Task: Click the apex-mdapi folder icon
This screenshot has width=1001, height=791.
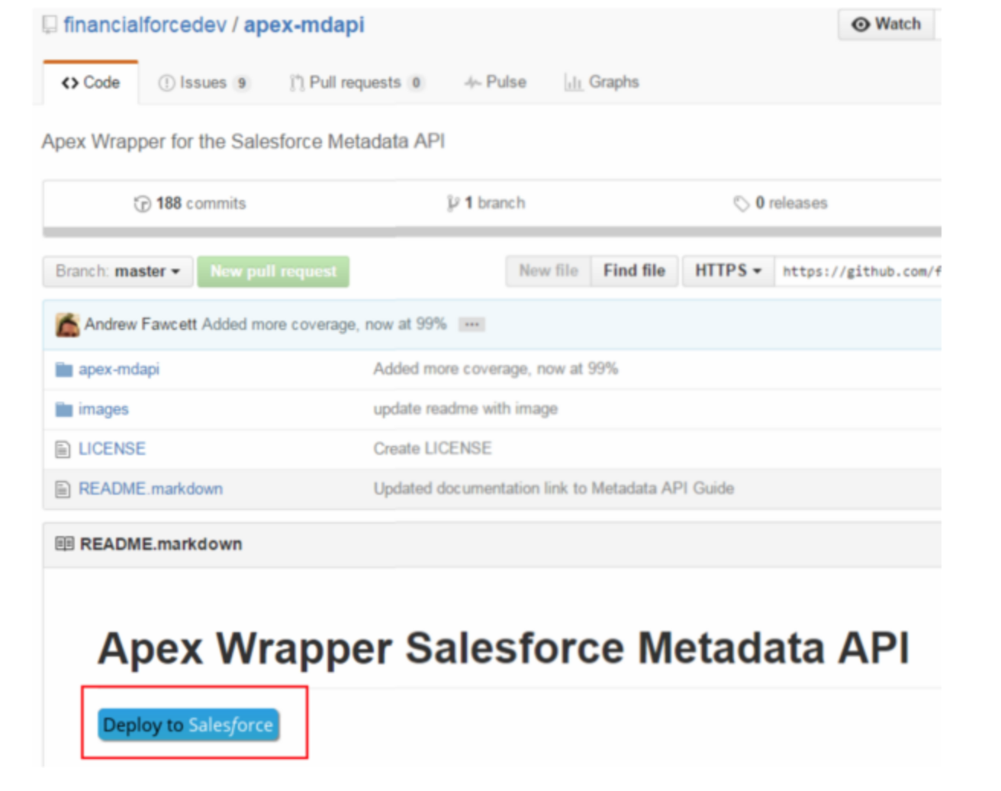Action: [63, 370]
